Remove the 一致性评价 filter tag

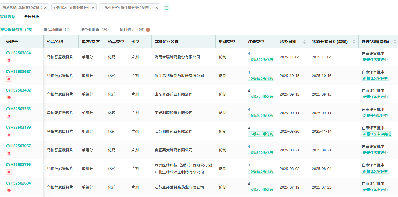(x=157, y=8)
